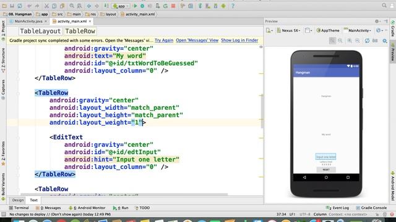Click the Show Log in Finder link
The width and height of the screenshot is (396, 222).
pos(239,40)
